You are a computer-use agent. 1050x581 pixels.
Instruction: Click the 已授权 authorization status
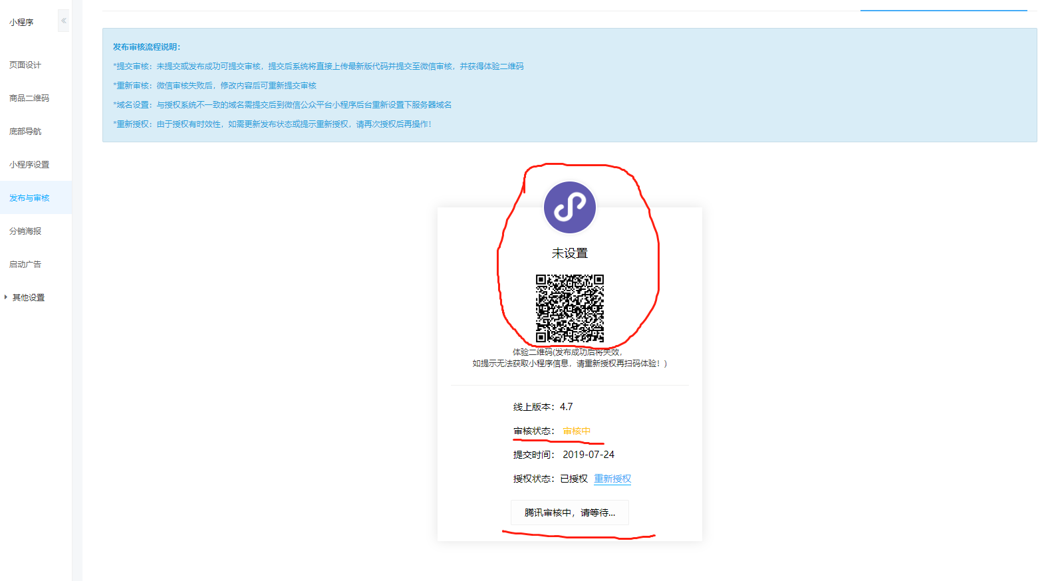tap(574, 479)
